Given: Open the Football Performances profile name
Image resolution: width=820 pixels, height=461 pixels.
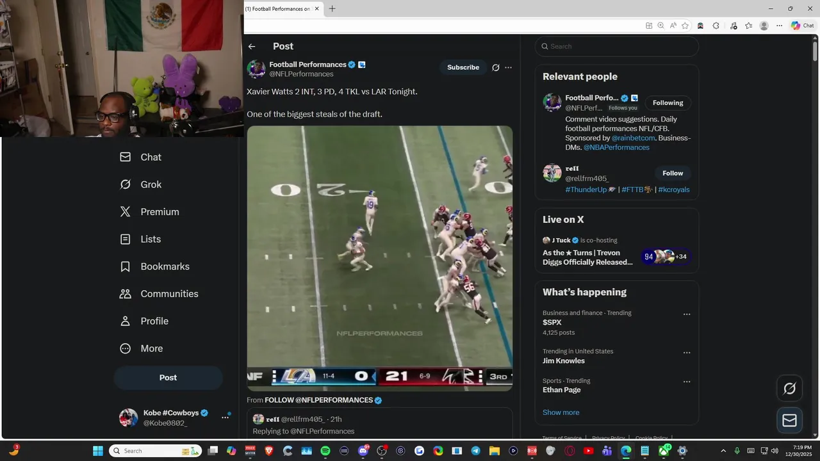Looking at the screenshot, I should [307, 65].
